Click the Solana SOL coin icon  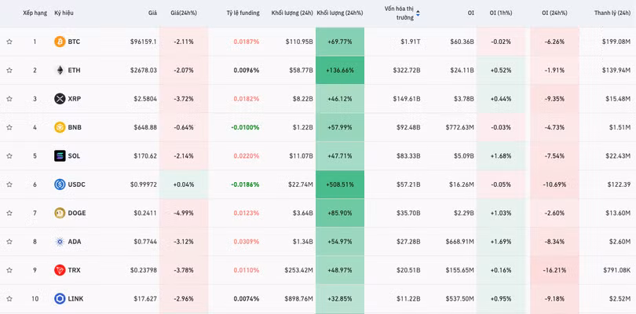(x=60, y=155)
